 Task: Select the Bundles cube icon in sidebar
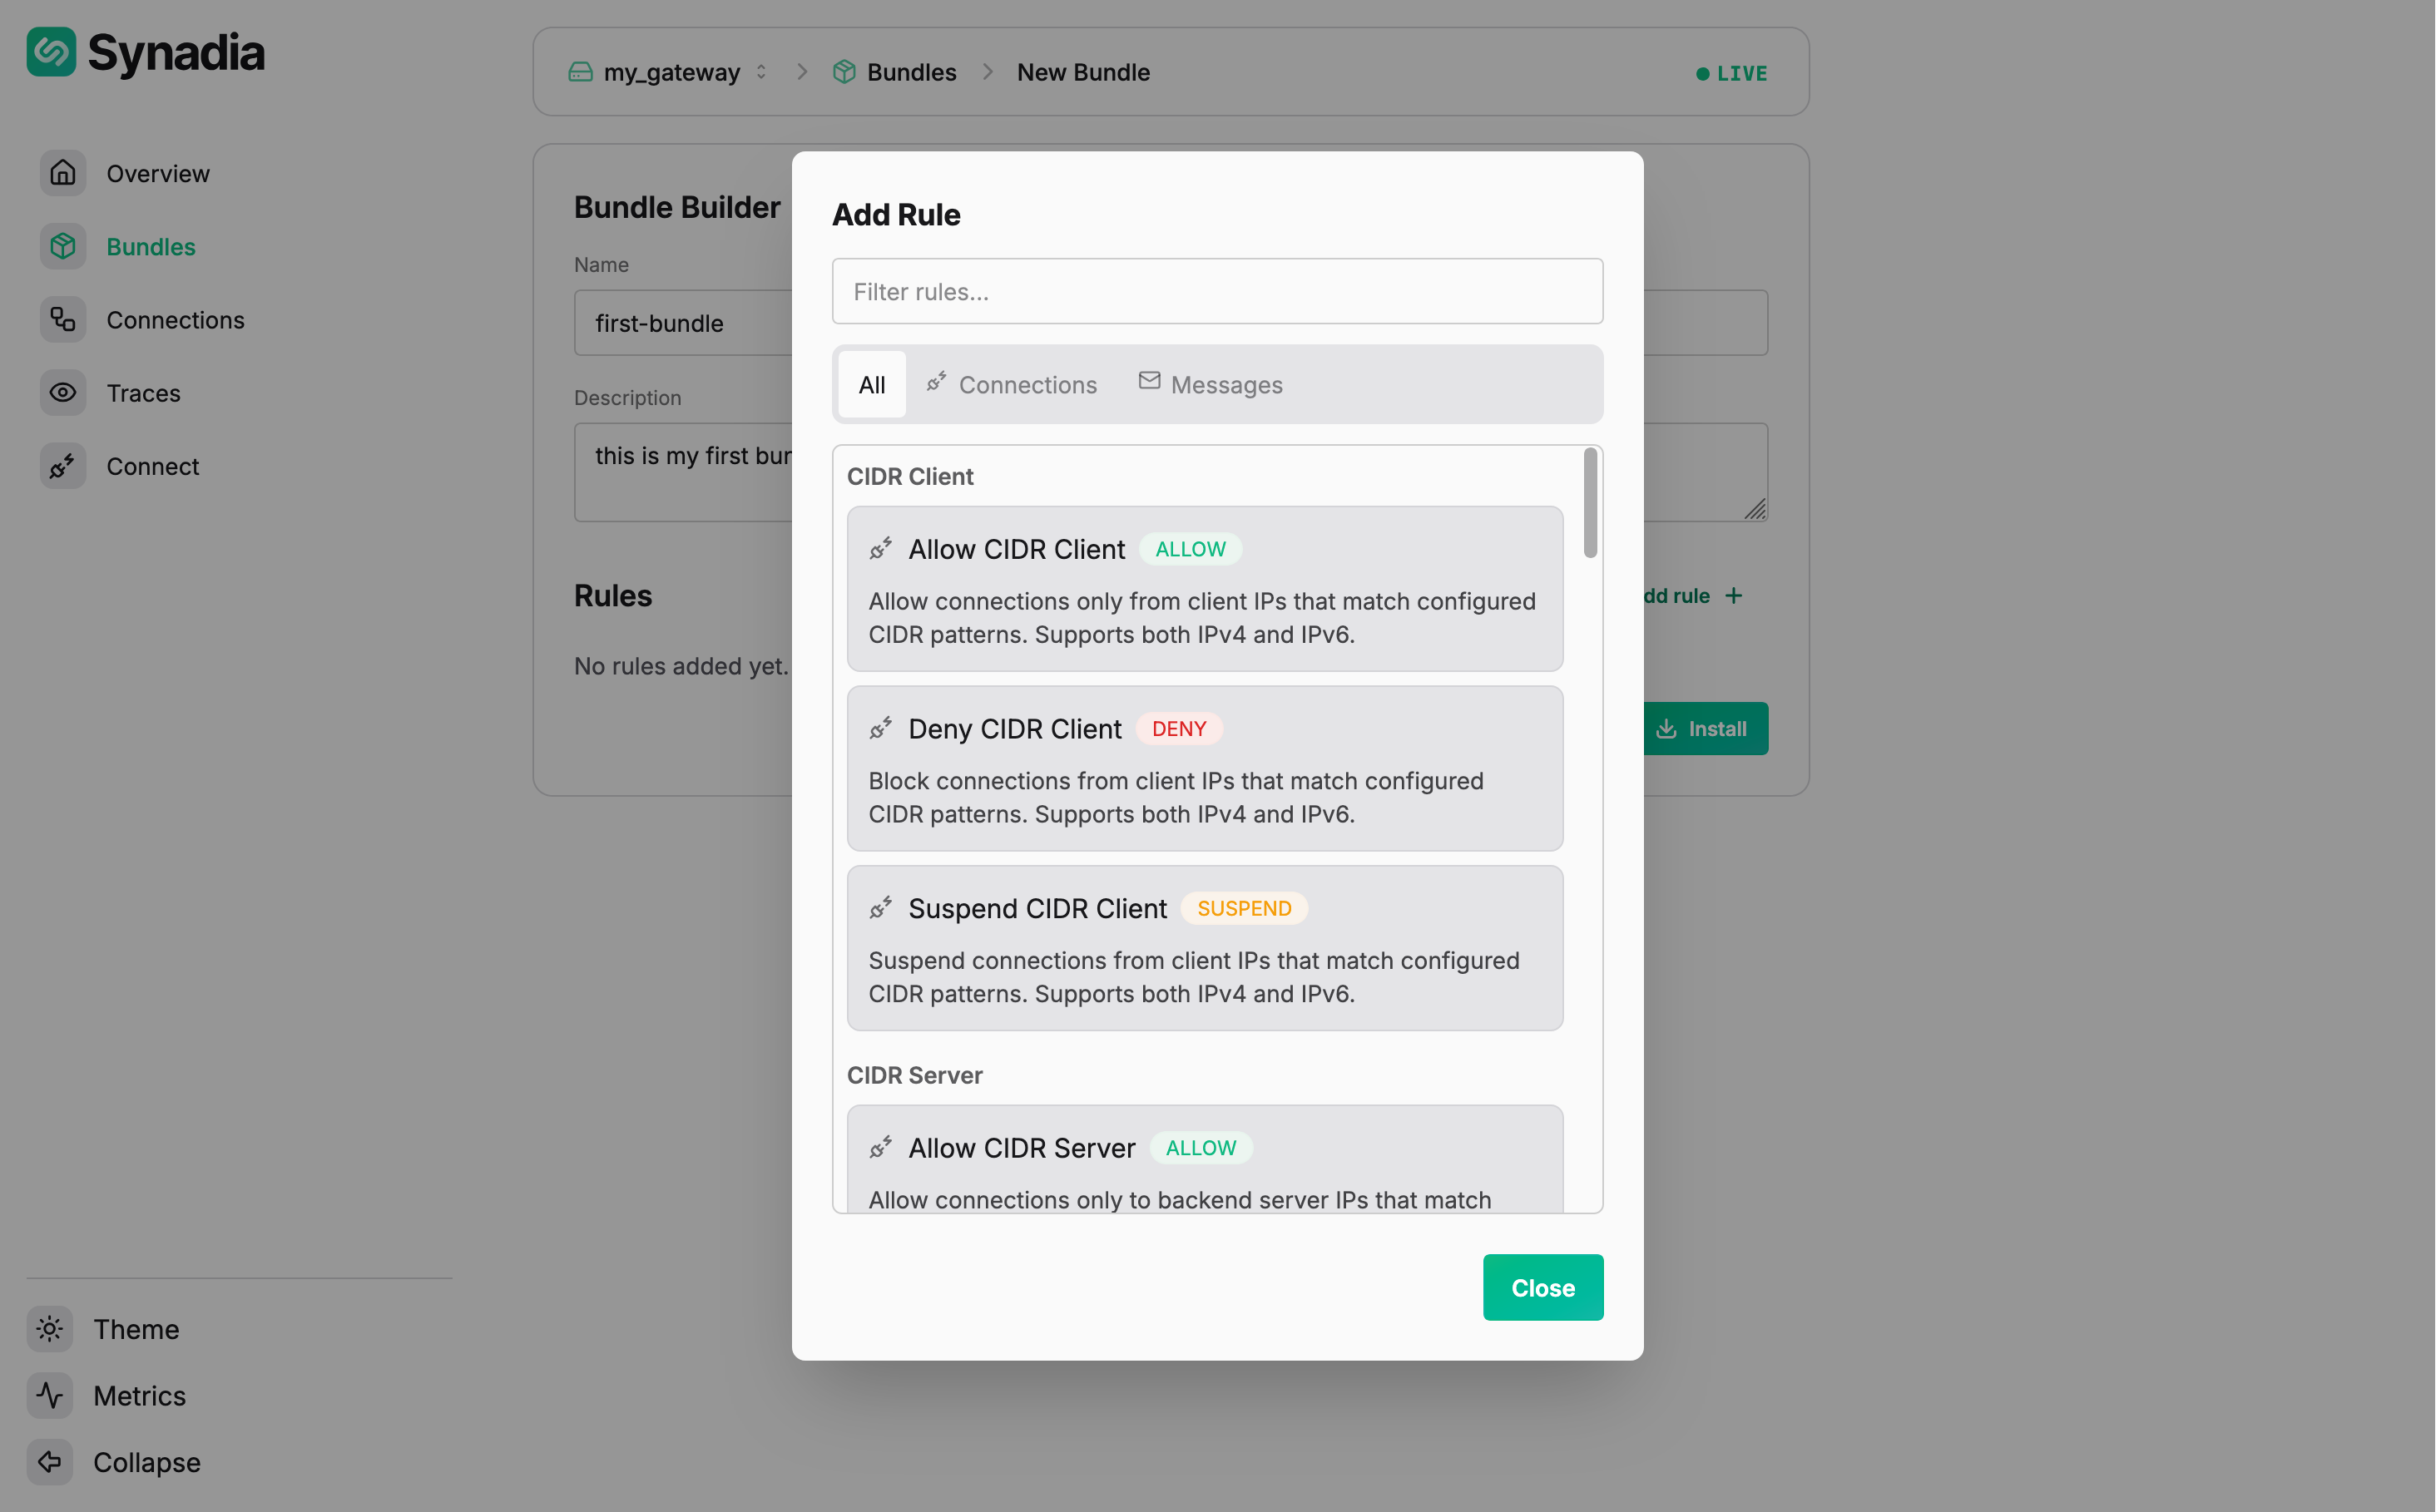tap(63, 246)
